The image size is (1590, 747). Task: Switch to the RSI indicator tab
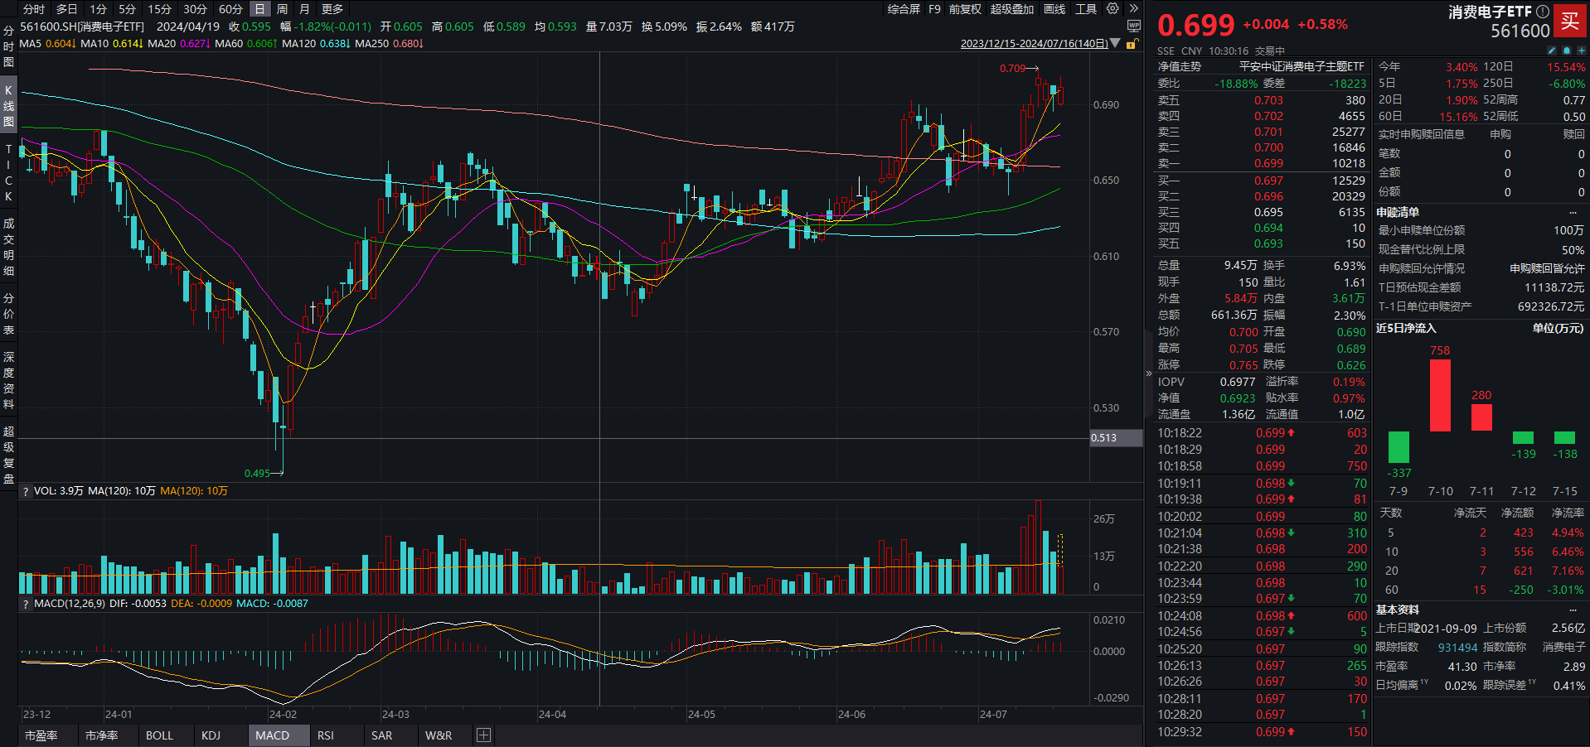(325, 735)
